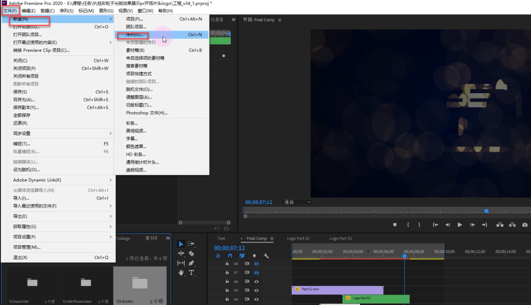Switch to Logo Part 02 timeline tab
531x305 pixels.
[x=298, y=238]
